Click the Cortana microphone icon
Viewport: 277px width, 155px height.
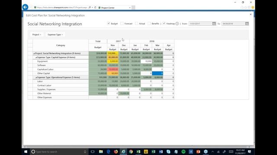coord(85,152)
